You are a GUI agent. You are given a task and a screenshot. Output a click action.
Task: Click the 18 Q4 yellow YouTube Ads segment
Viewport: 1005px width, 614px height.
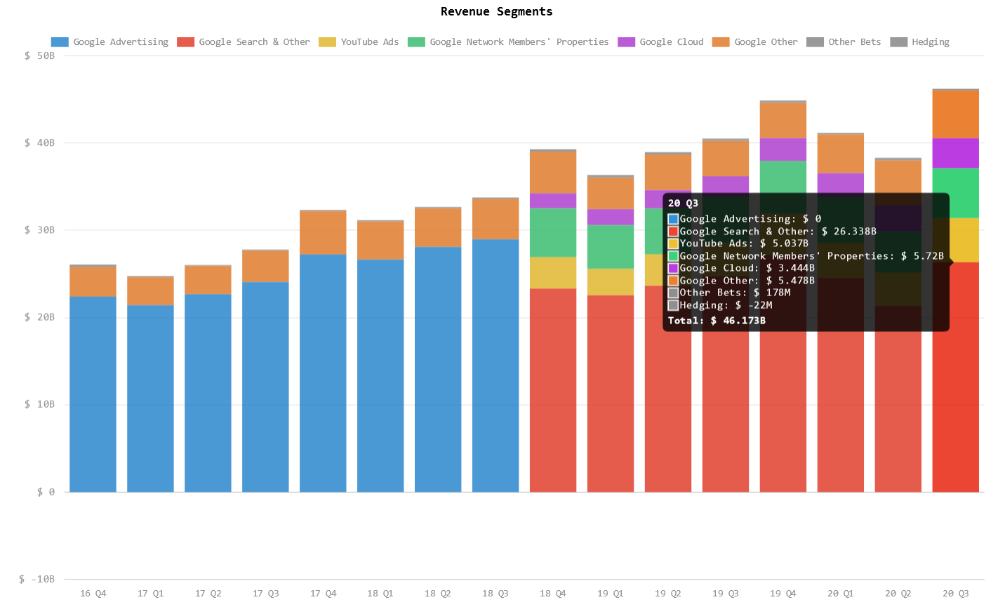point(553,273)
